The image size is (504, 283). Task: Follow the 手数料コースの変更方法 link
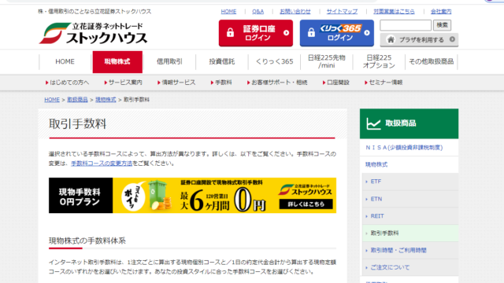[102, 164]
